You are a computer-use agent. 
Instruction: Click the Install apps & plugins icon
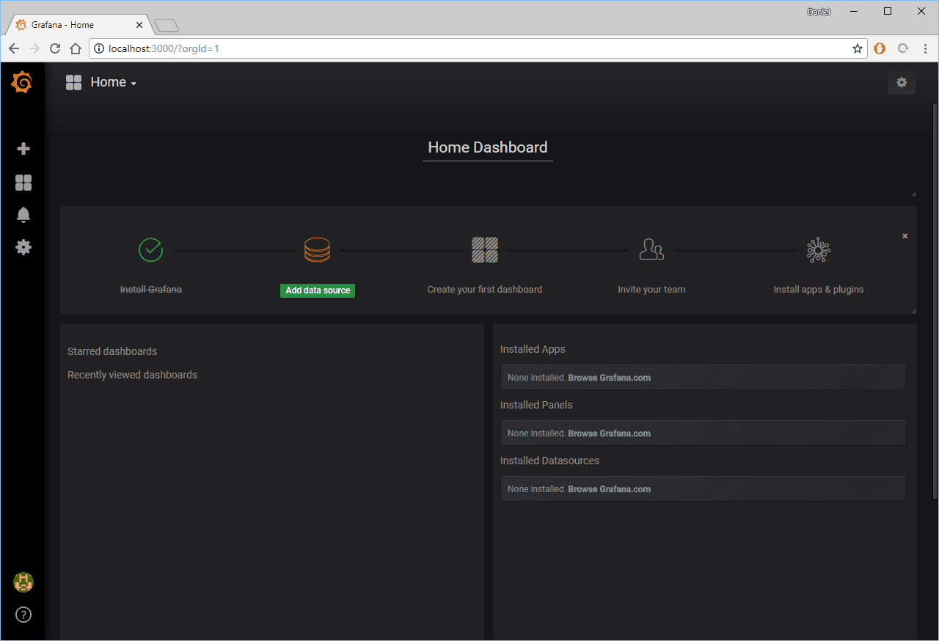818,250
